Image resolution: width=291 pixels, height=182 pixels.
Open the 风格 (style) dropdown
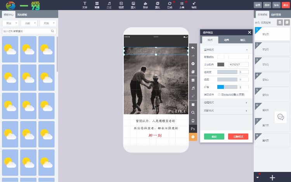[x=48, y=23]
